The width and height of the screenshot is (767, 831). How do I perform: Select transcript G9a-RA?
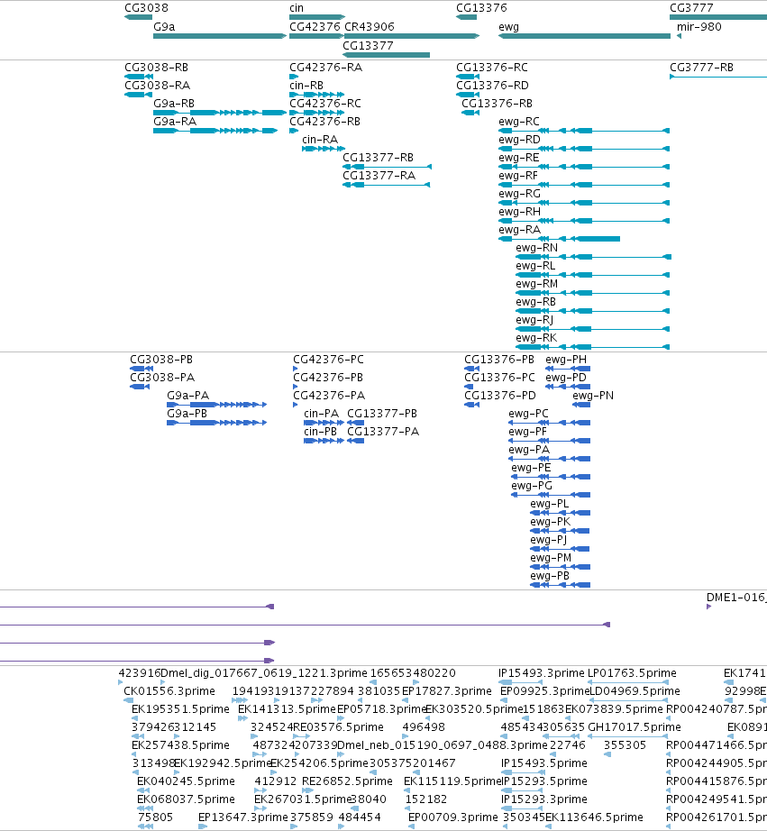(175, 122)
